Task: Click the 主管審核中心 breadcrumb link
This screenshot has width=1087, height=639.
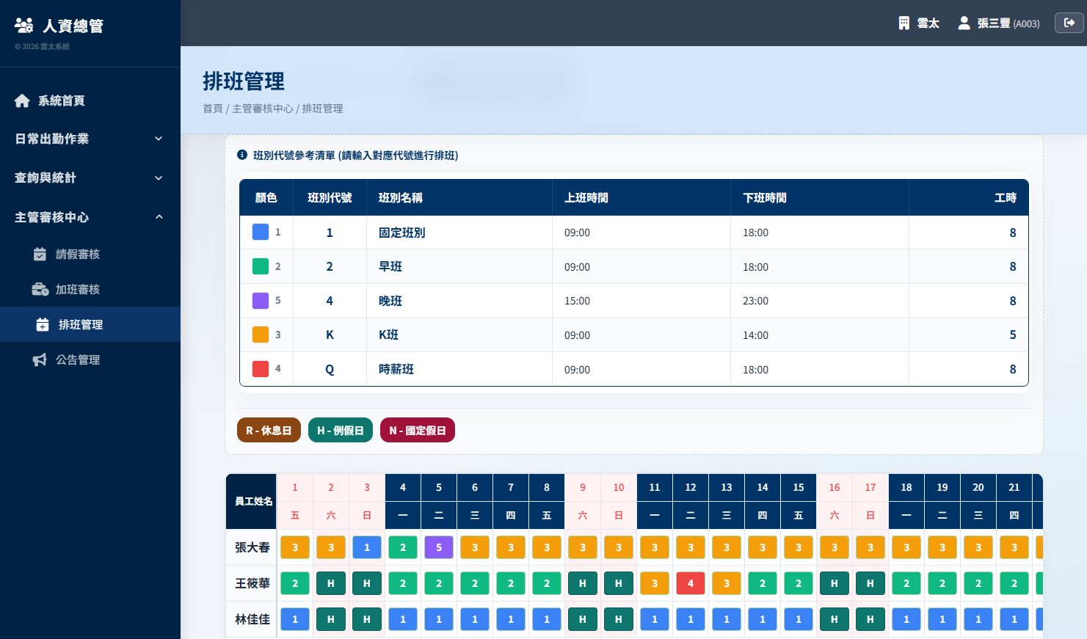Action: (x=263, y=109)
